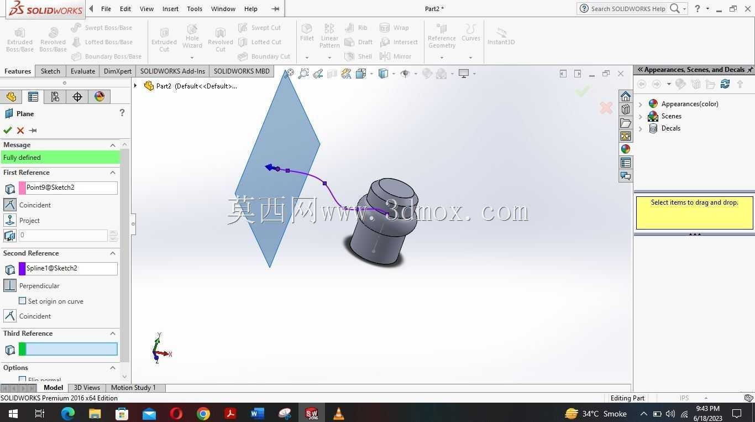This screenshot has height=422, width=755.
Task: Open the Curves tool
Action: point(471,33)
